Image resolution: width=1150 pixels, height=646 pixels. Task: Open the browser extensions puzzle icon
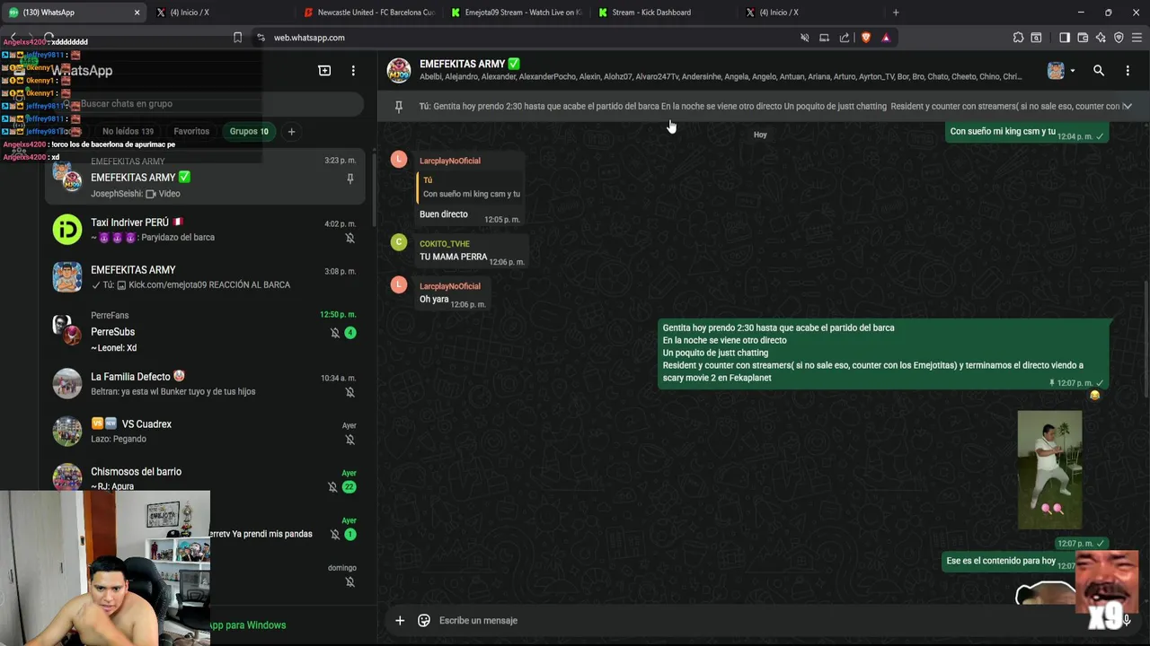click(1018, 38)
